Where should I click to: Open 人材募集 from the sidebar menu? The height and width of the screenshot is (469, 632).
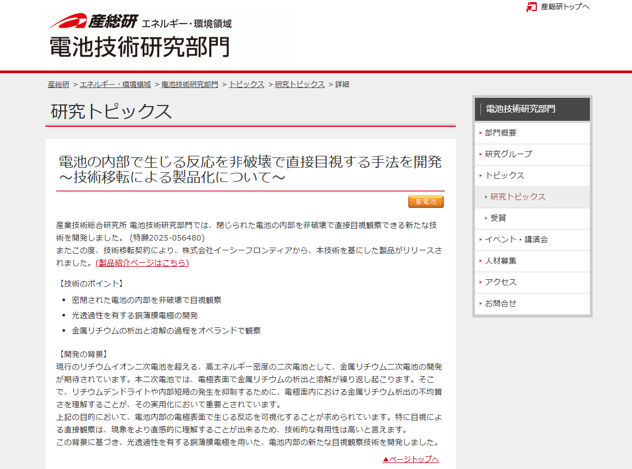point(500,261)
